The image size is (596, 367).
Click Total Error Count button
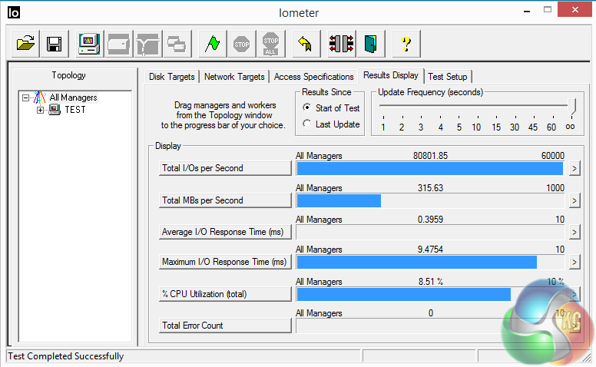pos(225,326)
